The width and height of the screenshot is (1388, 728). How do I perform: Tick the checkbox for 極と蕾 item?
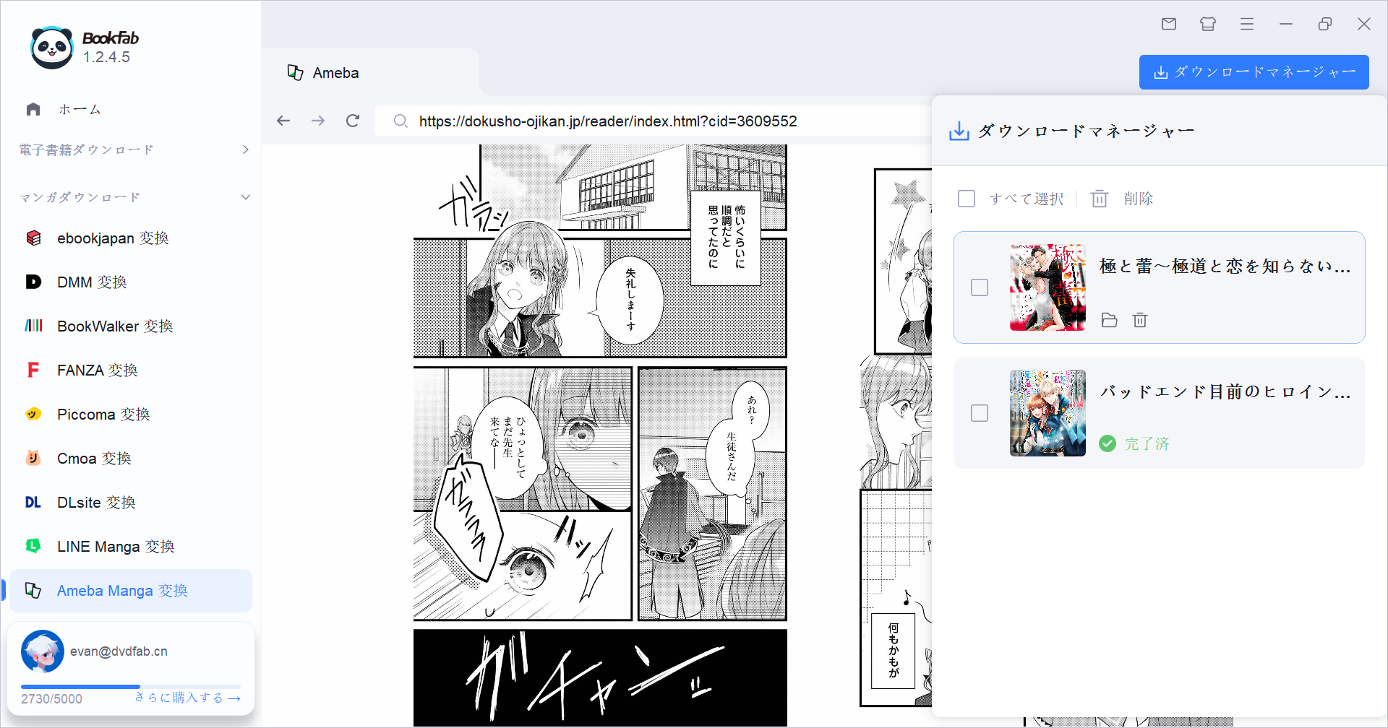(980, 287)
